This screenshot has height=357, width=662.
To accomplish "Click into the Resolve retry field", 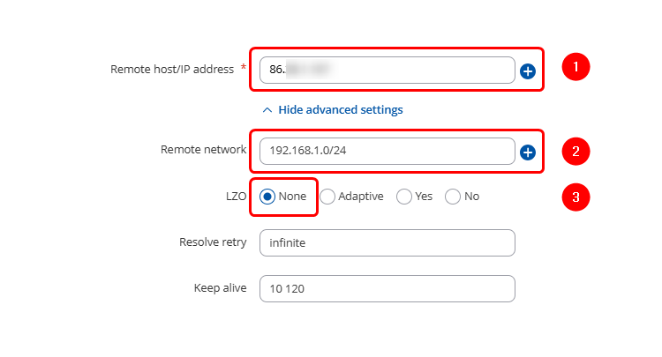I will [x=387, y=242].
